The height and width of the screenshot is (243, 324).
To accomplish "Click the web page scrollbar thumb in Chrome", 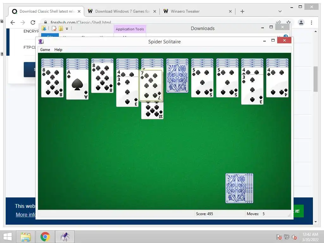I will point(315,79).
